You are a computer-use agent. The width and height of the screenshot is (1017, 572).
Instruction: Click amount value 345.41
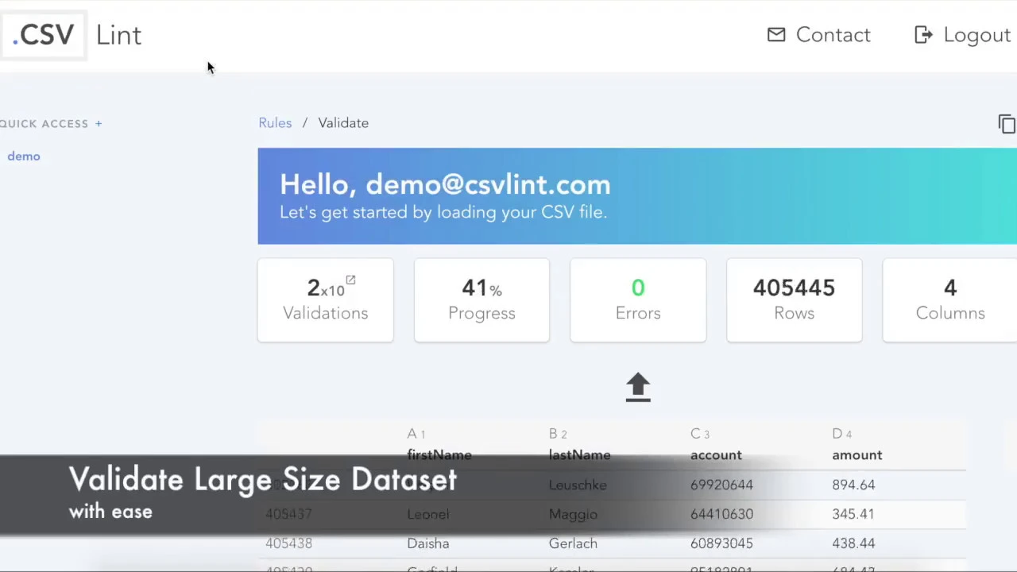pos(853,514)
